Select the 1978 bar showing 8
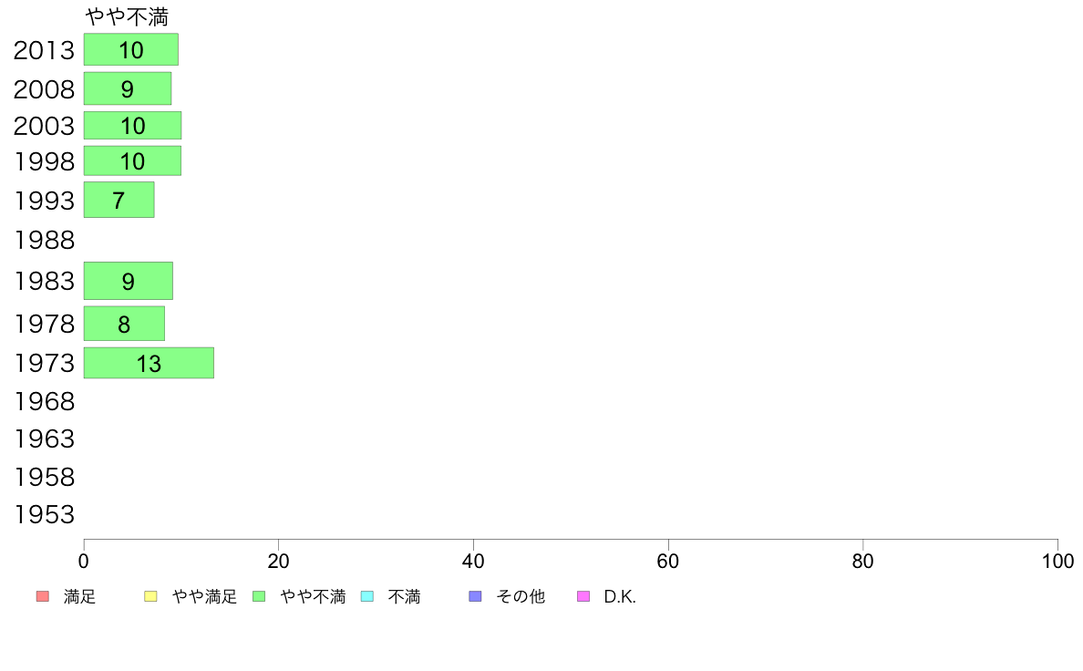The width and height of the screenshot is (1083, 671). pyautogui.click(x=124, y=324)
